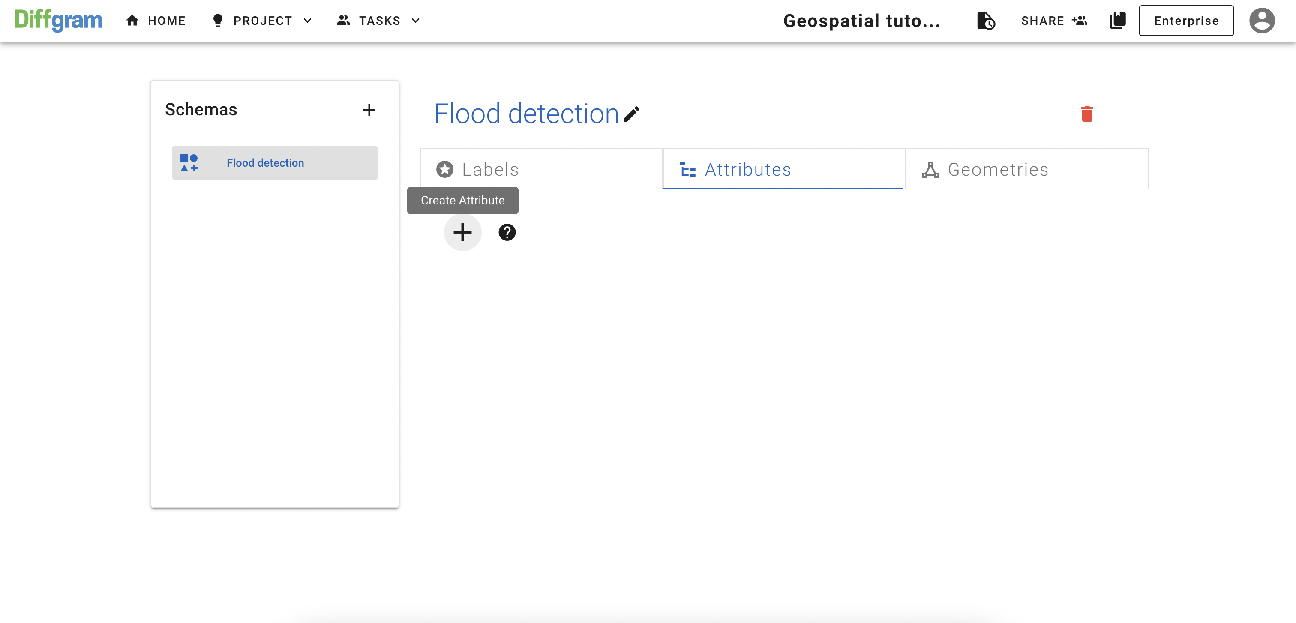1296x623 pixels.
Task: Create an attribute with the plus button
Action: (462, 232)
